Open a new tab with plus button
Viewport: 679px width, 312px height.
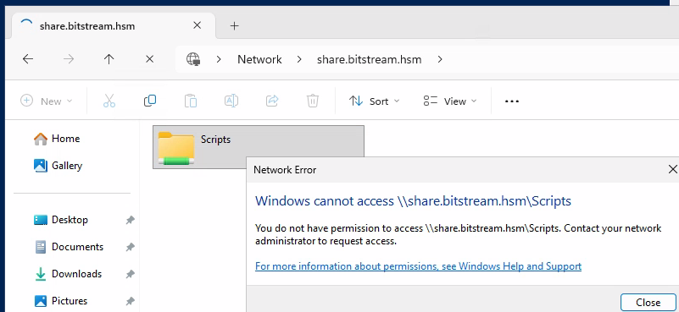pyautogui.click(x=234, y=26)
